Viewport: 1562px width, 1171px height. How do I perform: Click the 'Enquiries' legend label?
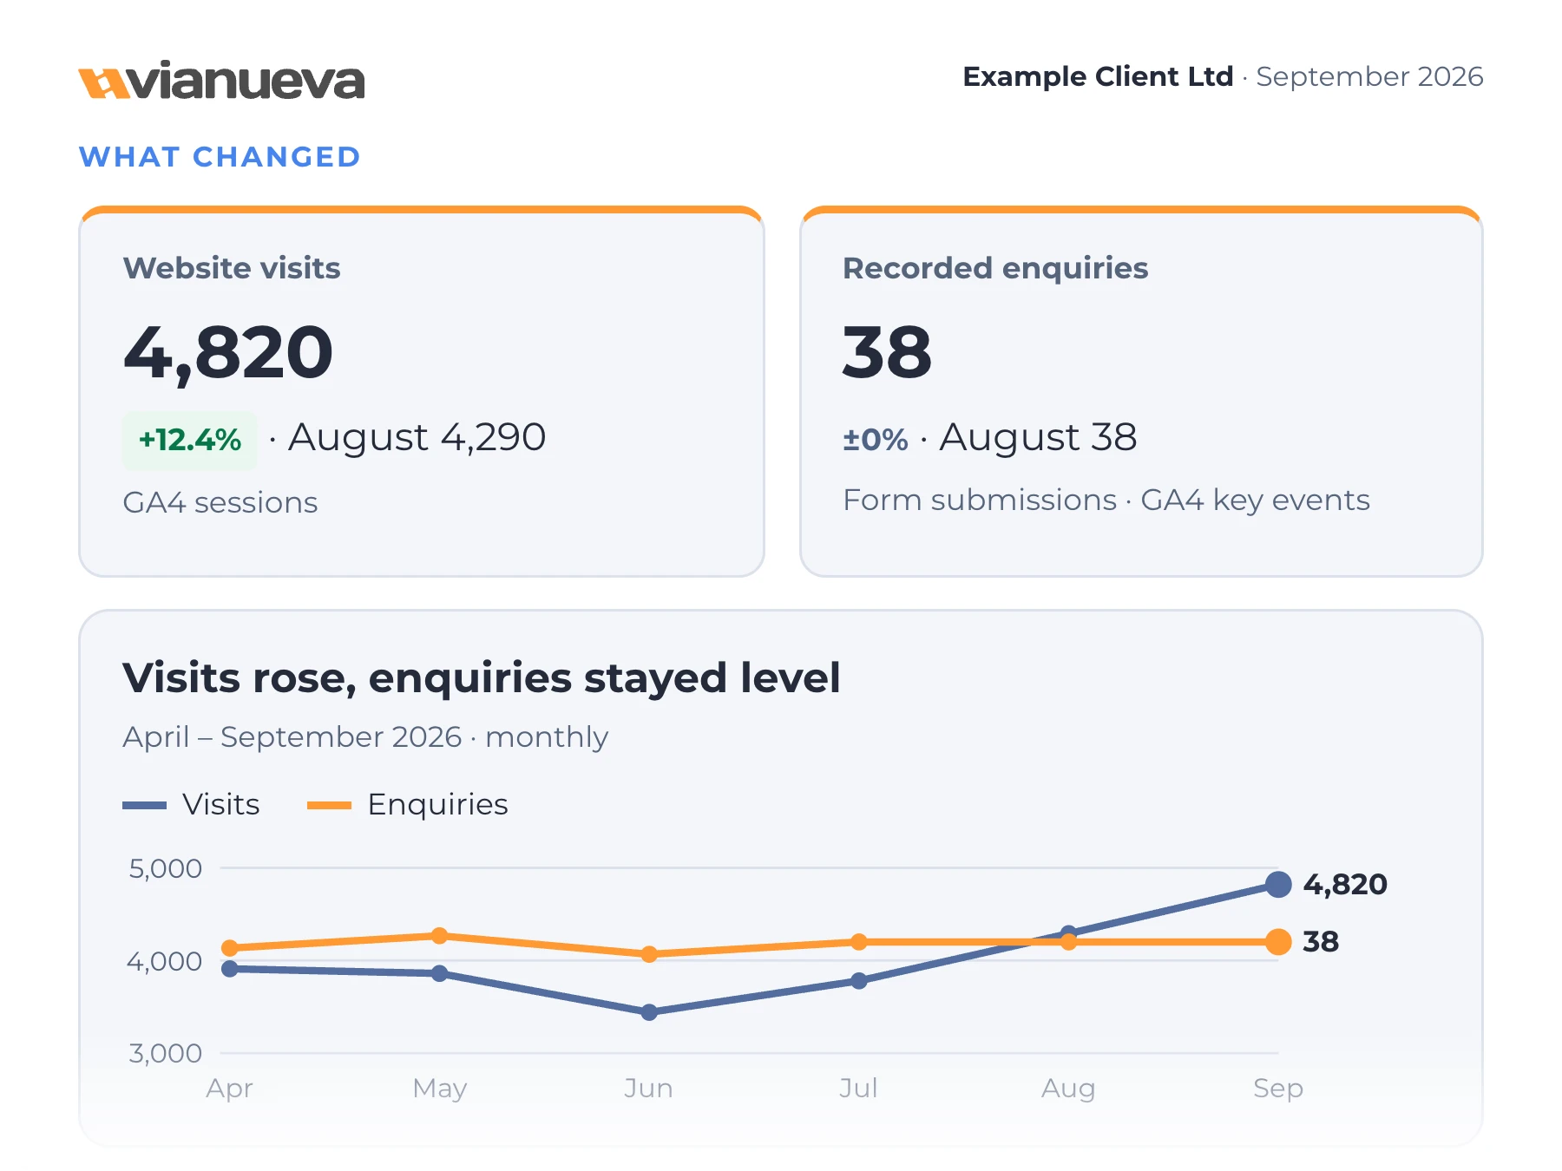(438, 804)
